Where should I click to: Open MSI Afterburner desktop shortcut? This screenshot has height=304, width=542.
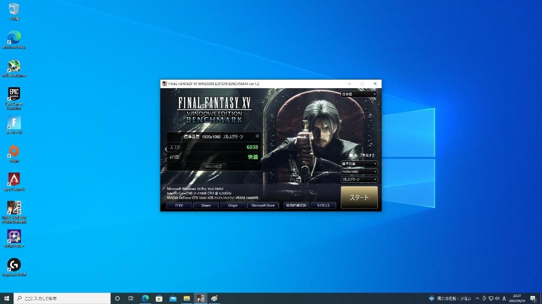[x=14, y=67]
